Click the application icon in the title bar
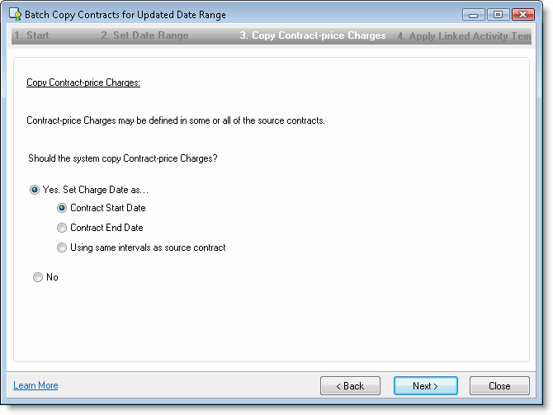 tap(14, 15)
